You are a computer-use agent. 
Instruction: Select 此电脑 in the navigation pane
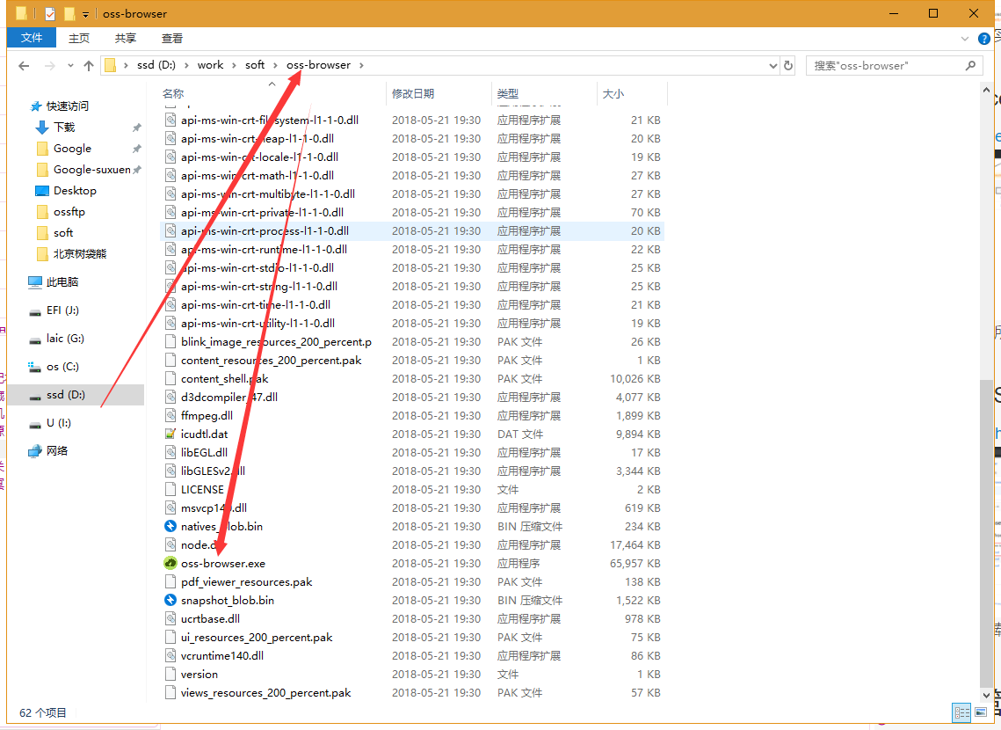pyautogui.click(x=62, y=282)
